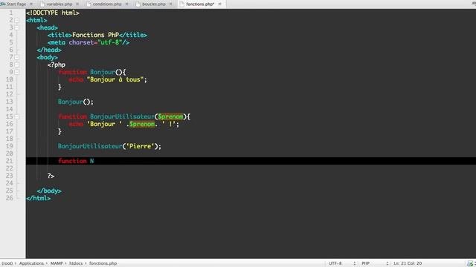Click the fonctions.php file icon in tab
This screenshot has width=476, height=267.
(181, 4)
